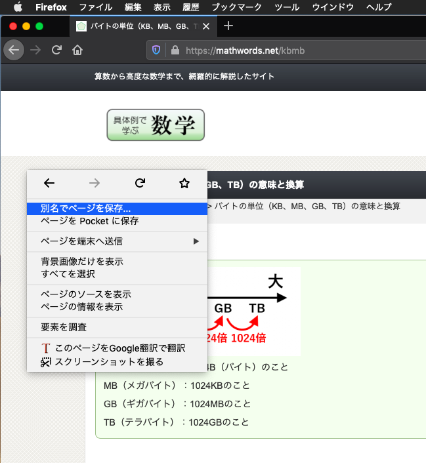Click the toolbar back arrow button
This screenshot has height=463, width=426.
point(14,50)
